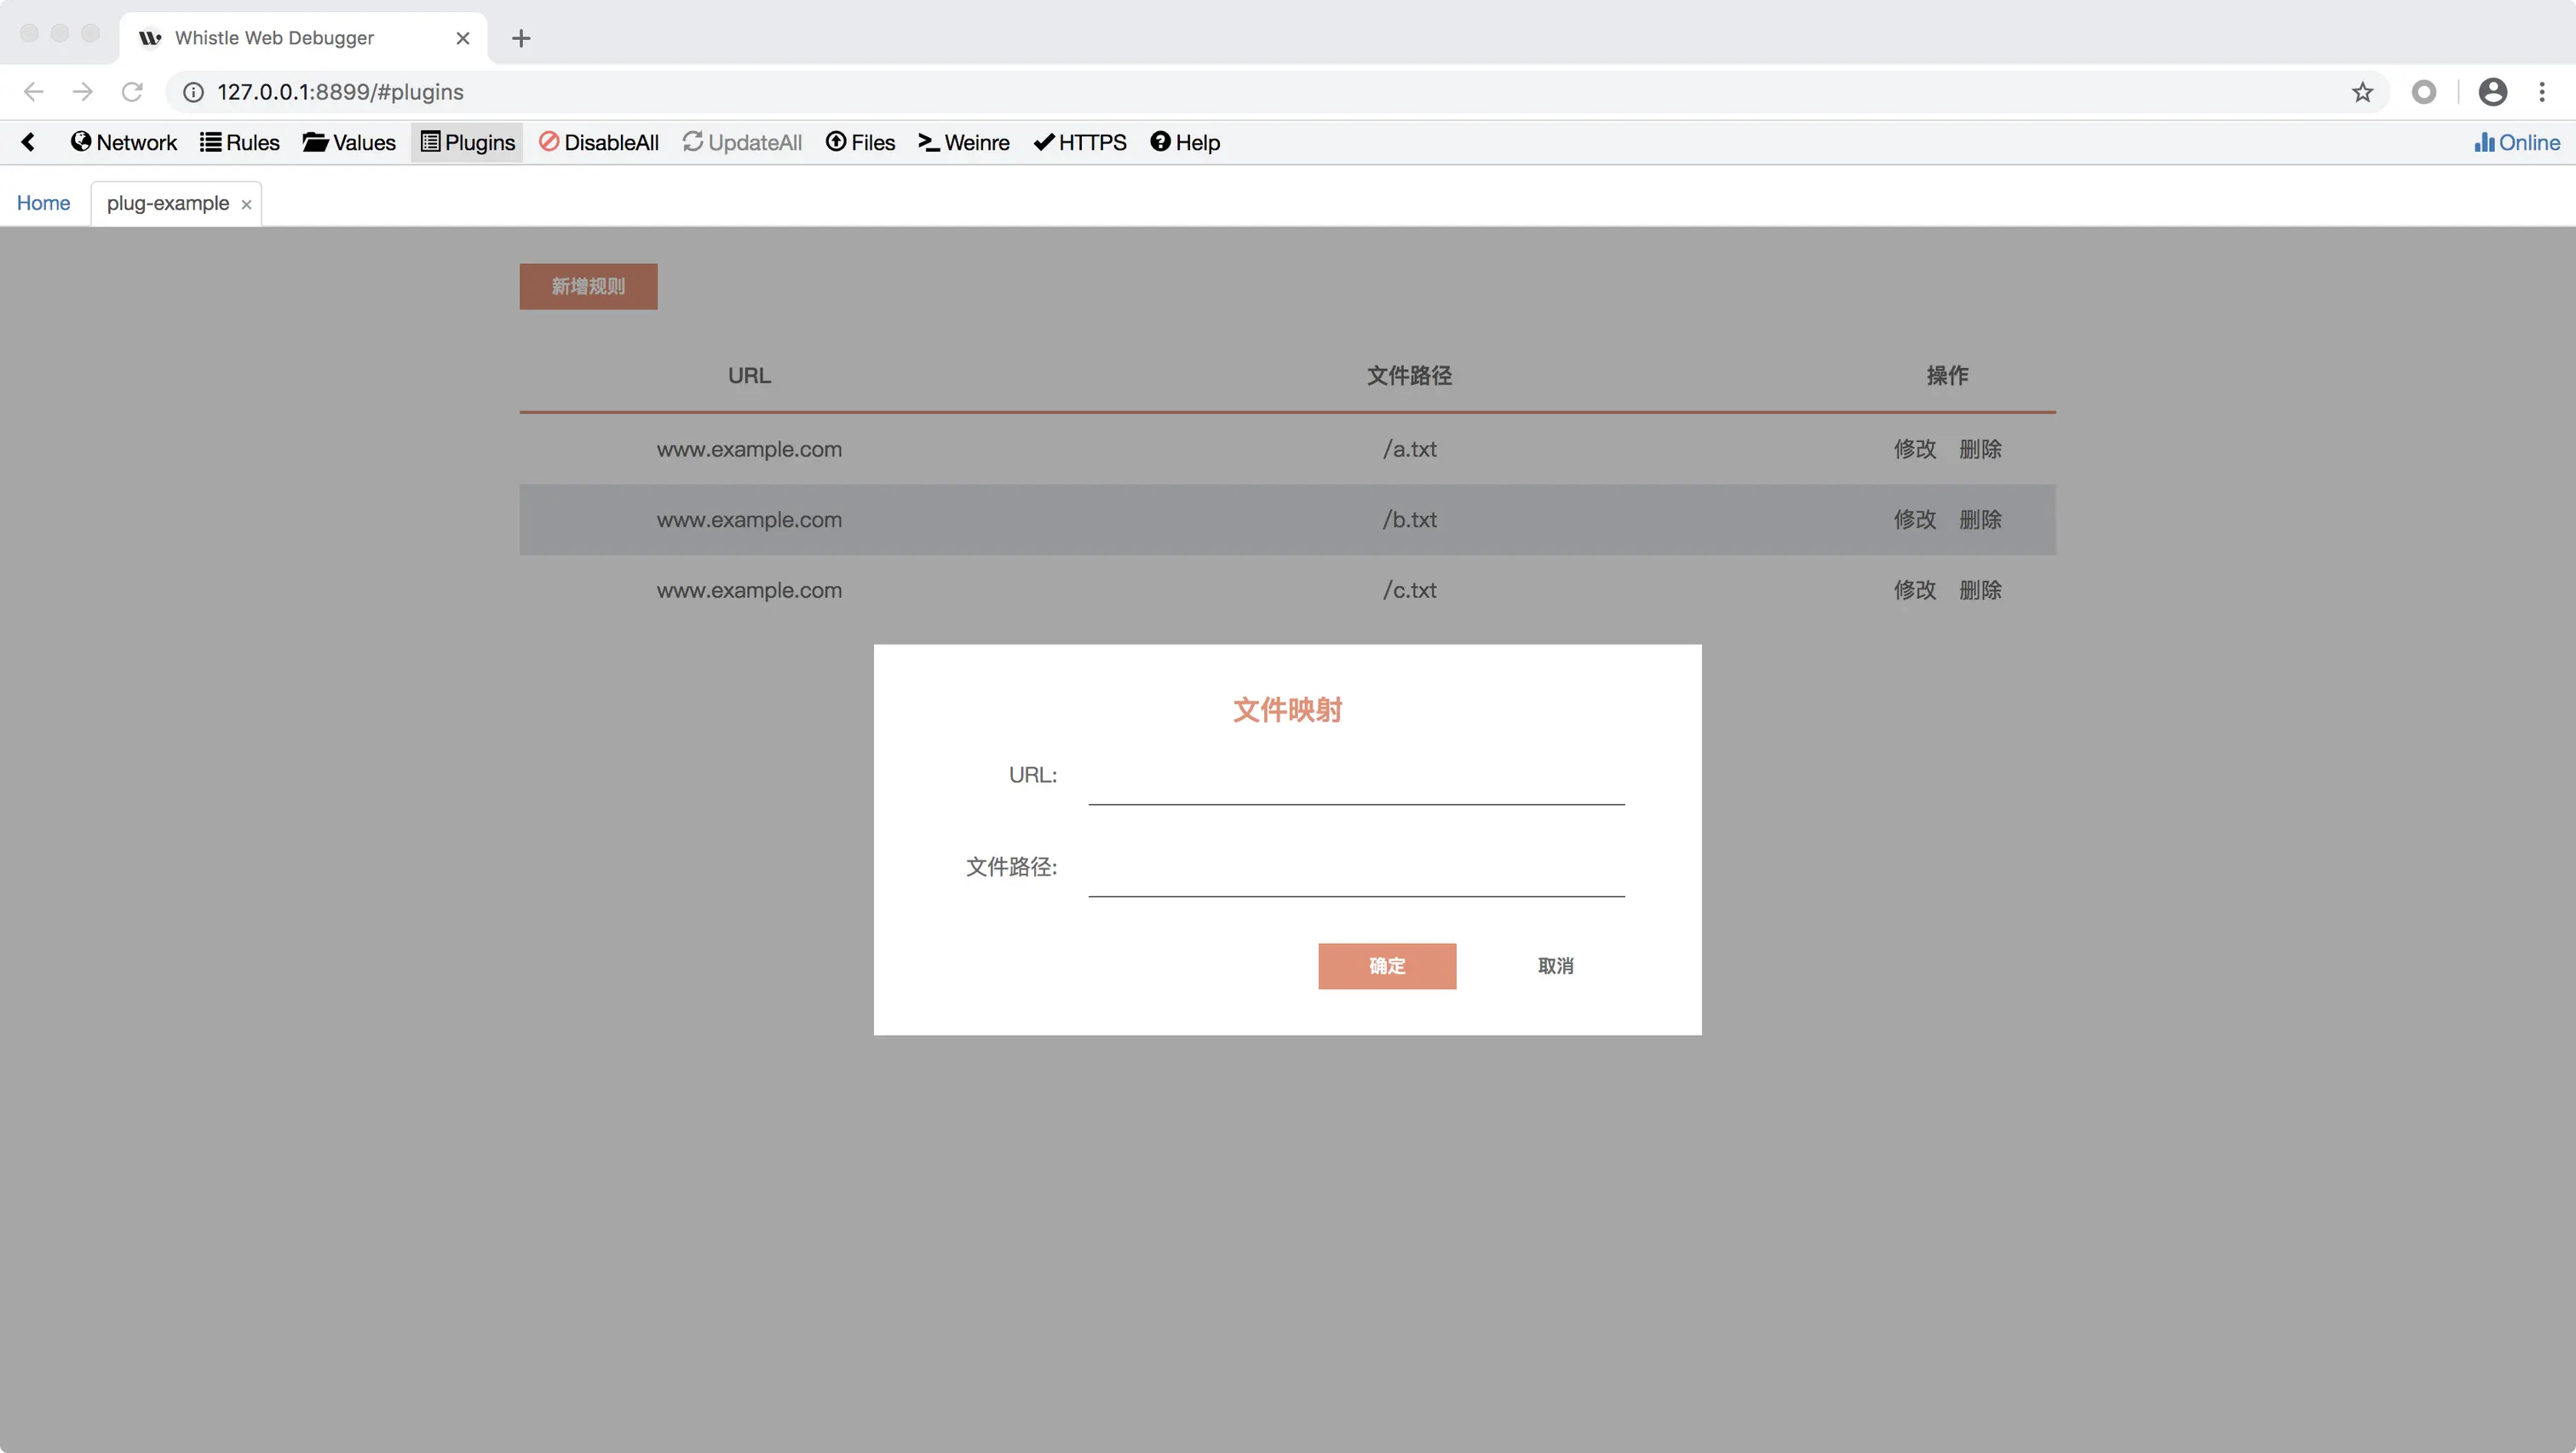Open the Help menu
This screenshot has width=2576, height=1453.
tap(1185, 142)
